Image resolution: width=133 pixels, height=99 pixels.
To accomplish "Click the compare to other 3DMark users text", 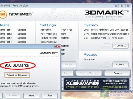I will [x=19, y=86].
